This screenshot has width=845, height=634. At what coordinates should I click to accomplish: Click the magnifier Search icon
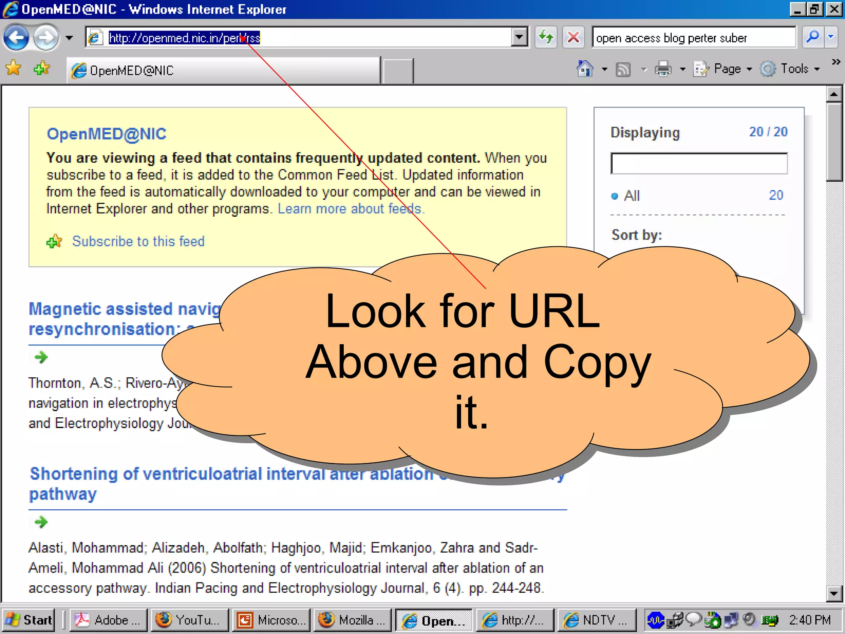pyautogui.click(x=813, y=37)
